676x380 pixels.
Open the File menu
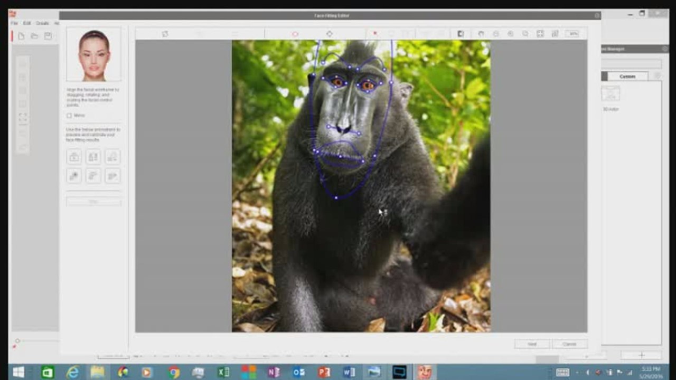tap(14, 23)
